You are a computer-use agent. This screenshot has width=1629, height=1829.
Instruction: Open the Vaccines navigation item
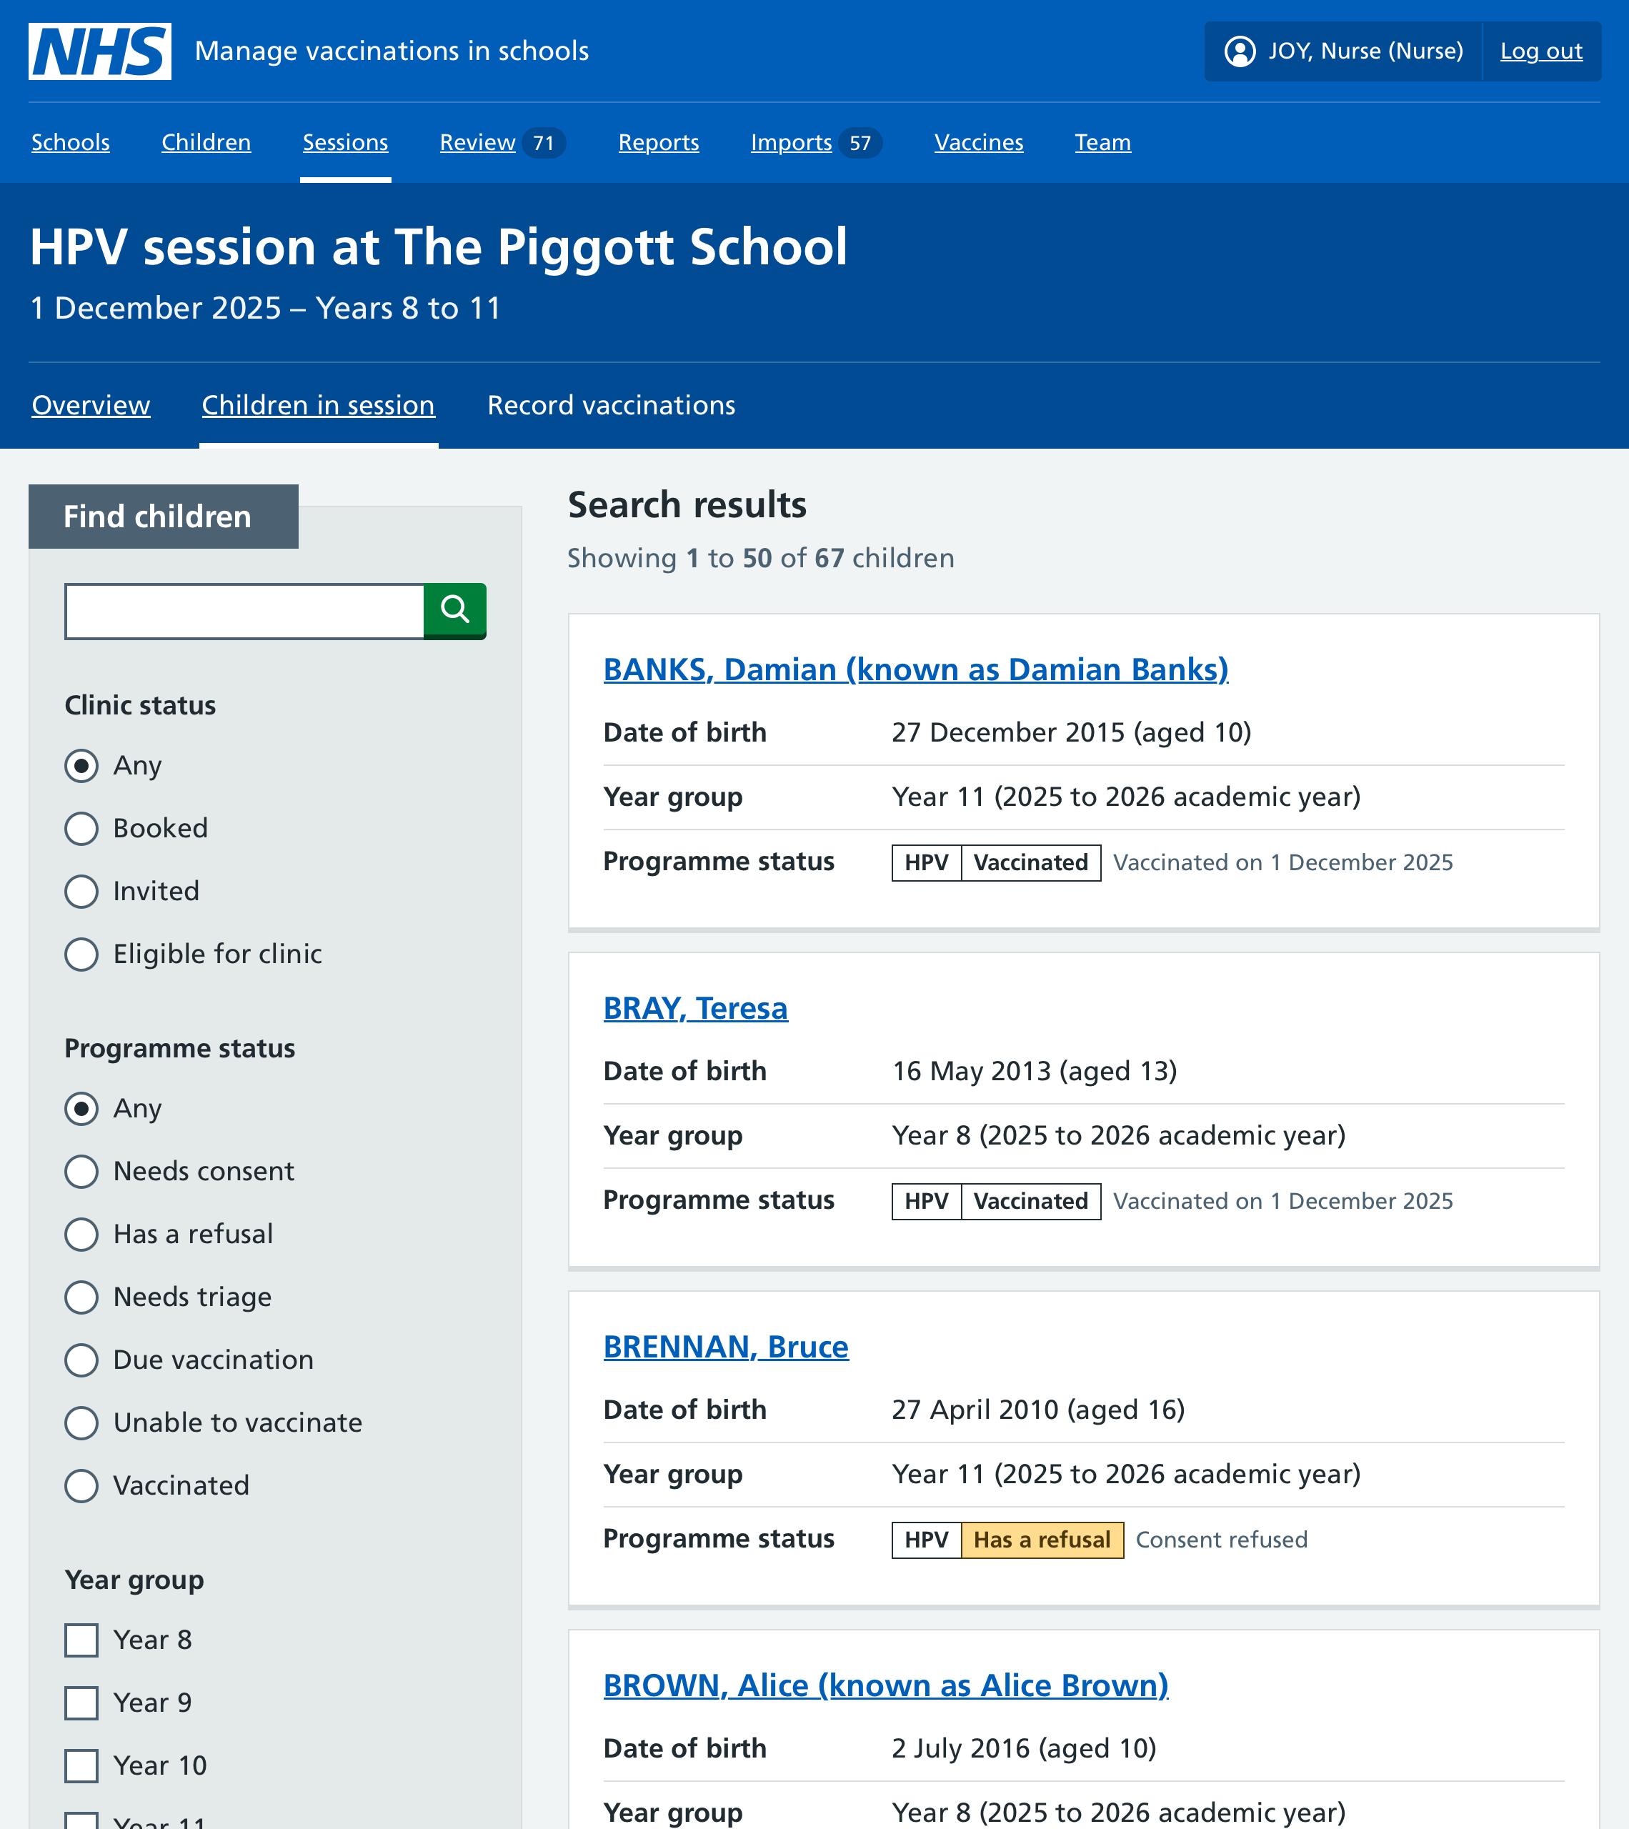978,142
